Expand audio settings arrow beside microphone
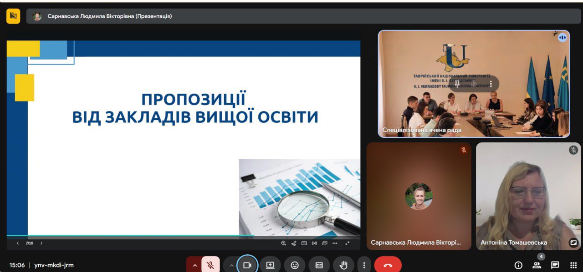 point(195,265)
